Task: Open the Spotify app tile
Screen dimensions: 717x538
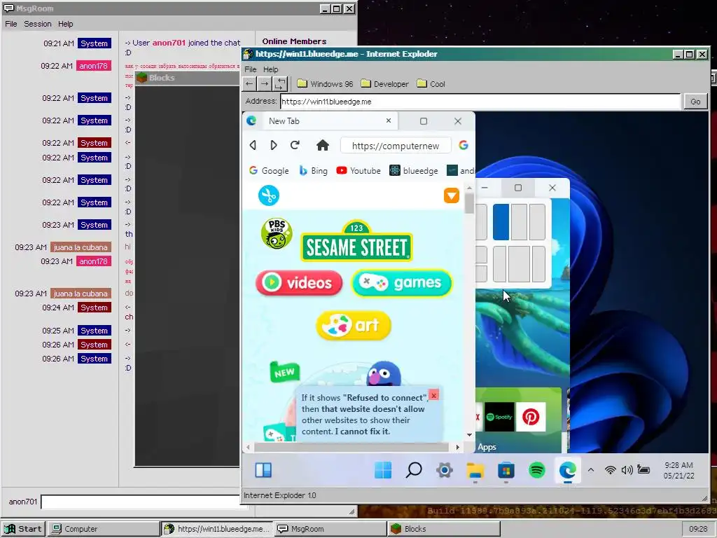Action: [499, 417]
